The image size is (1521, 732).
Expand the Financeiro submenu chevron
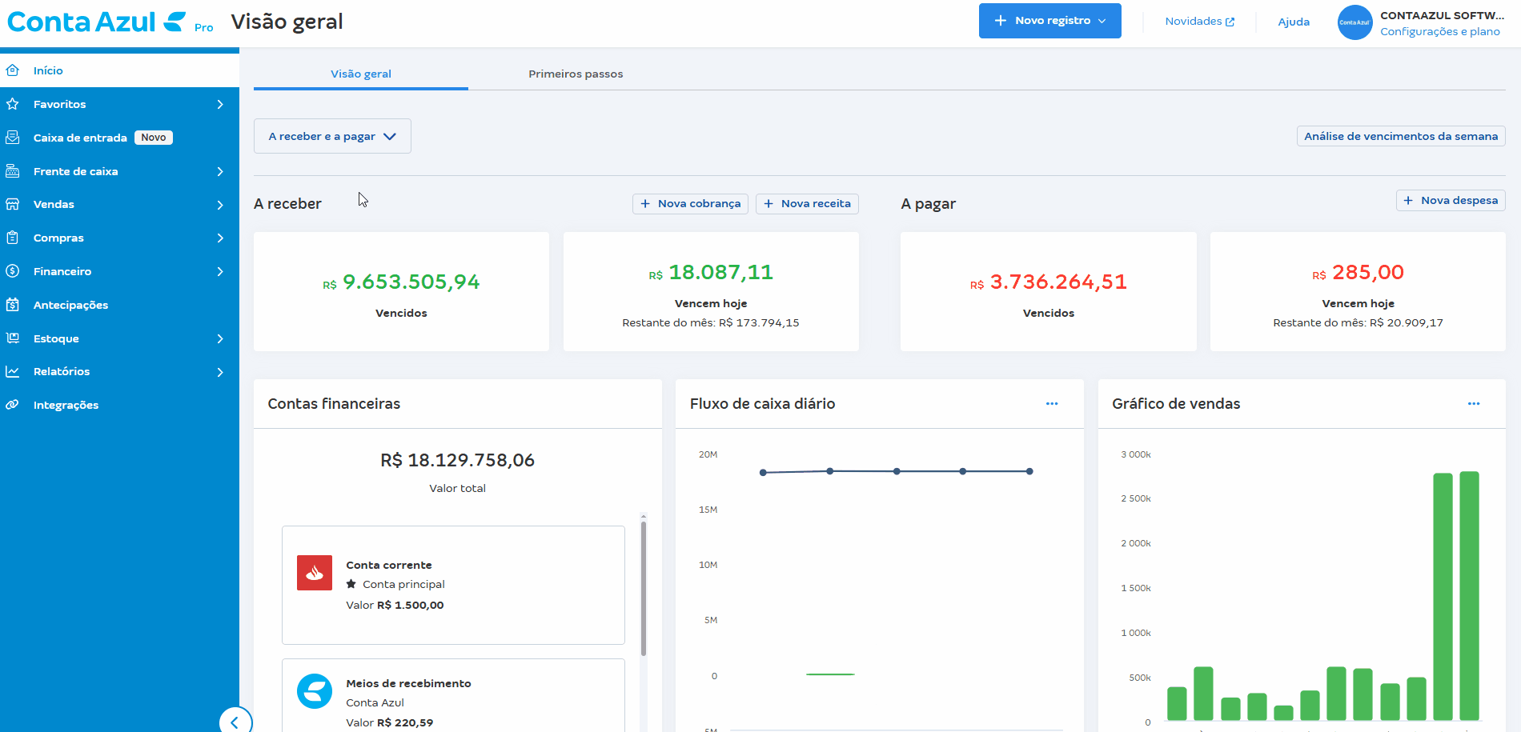coord(220,271)
